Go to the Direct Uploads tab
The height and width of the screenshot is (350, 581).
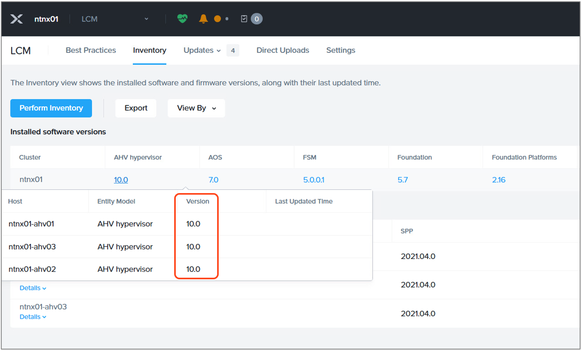(x=282, y=50)
